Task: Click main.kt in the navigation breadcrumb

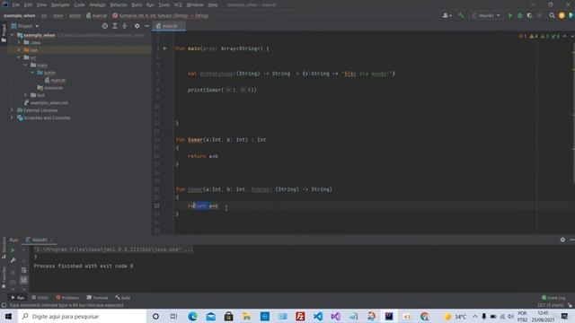Action: 97,16
